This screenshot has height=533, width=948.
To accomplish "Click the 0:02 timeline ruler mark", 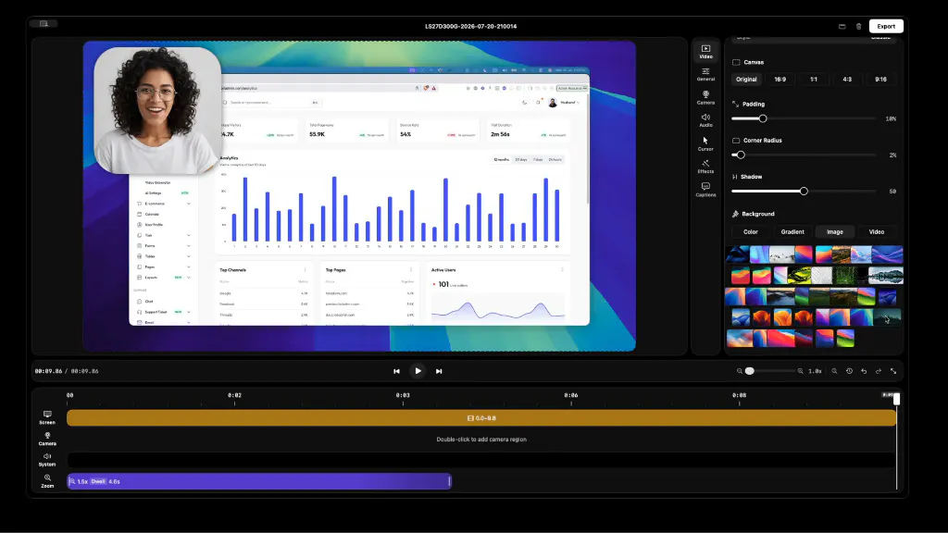I will [234, 395].
